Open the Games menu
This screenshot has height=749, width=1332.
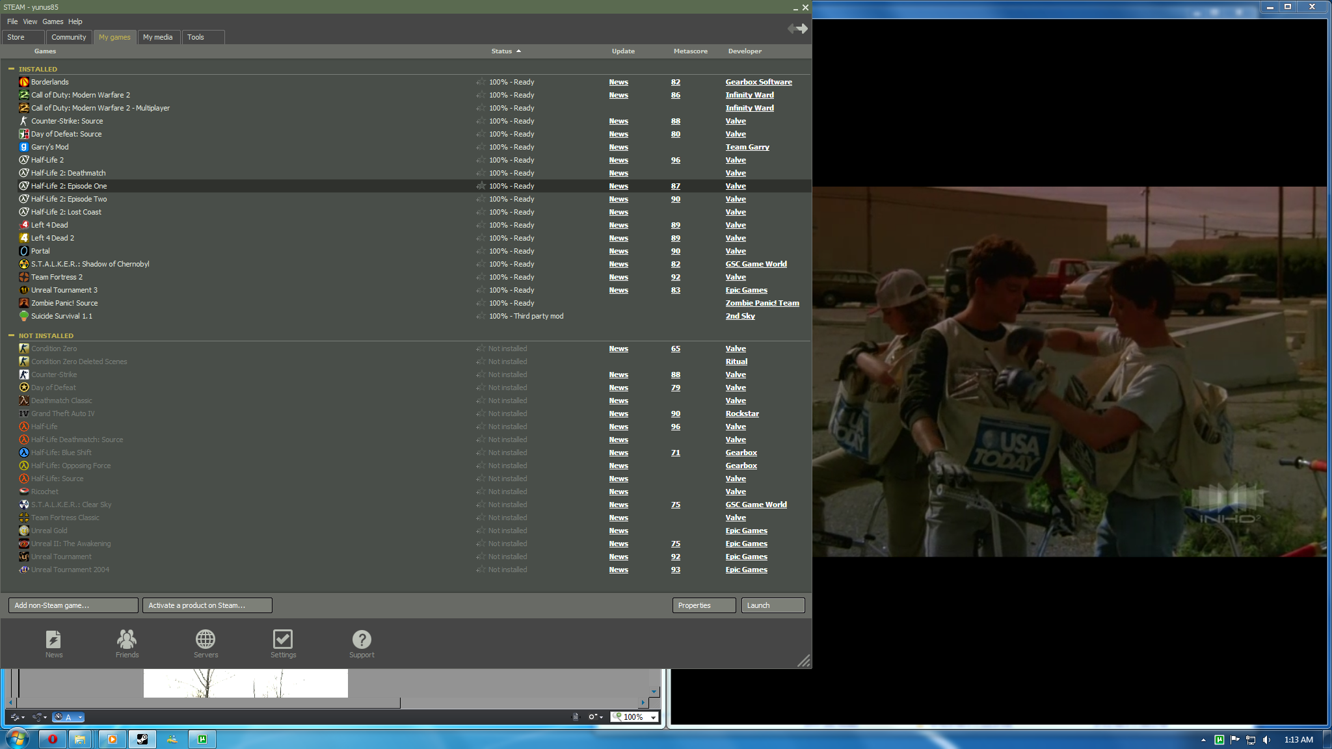point(53,21)
